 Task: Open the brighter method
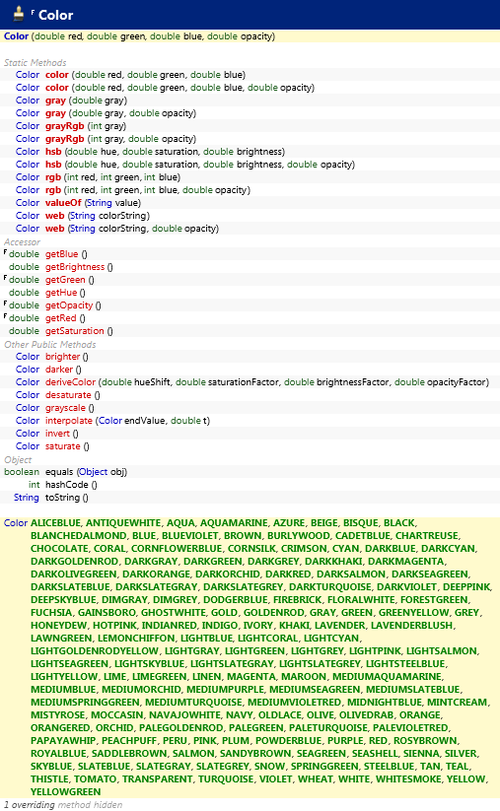click(x=63, y=357)
